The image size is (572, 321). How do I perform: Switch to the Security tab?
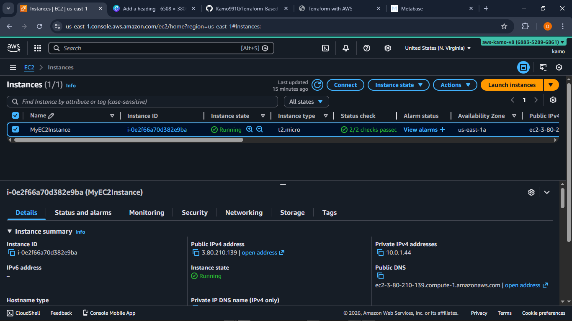pyautogui.click(x=194, y=213)
